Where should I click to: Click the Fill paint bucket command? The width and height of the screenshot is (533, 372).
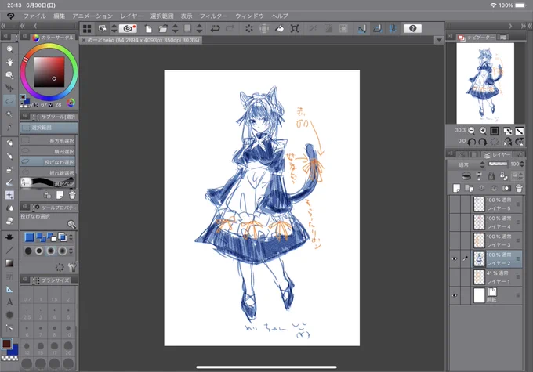point(279,29)
